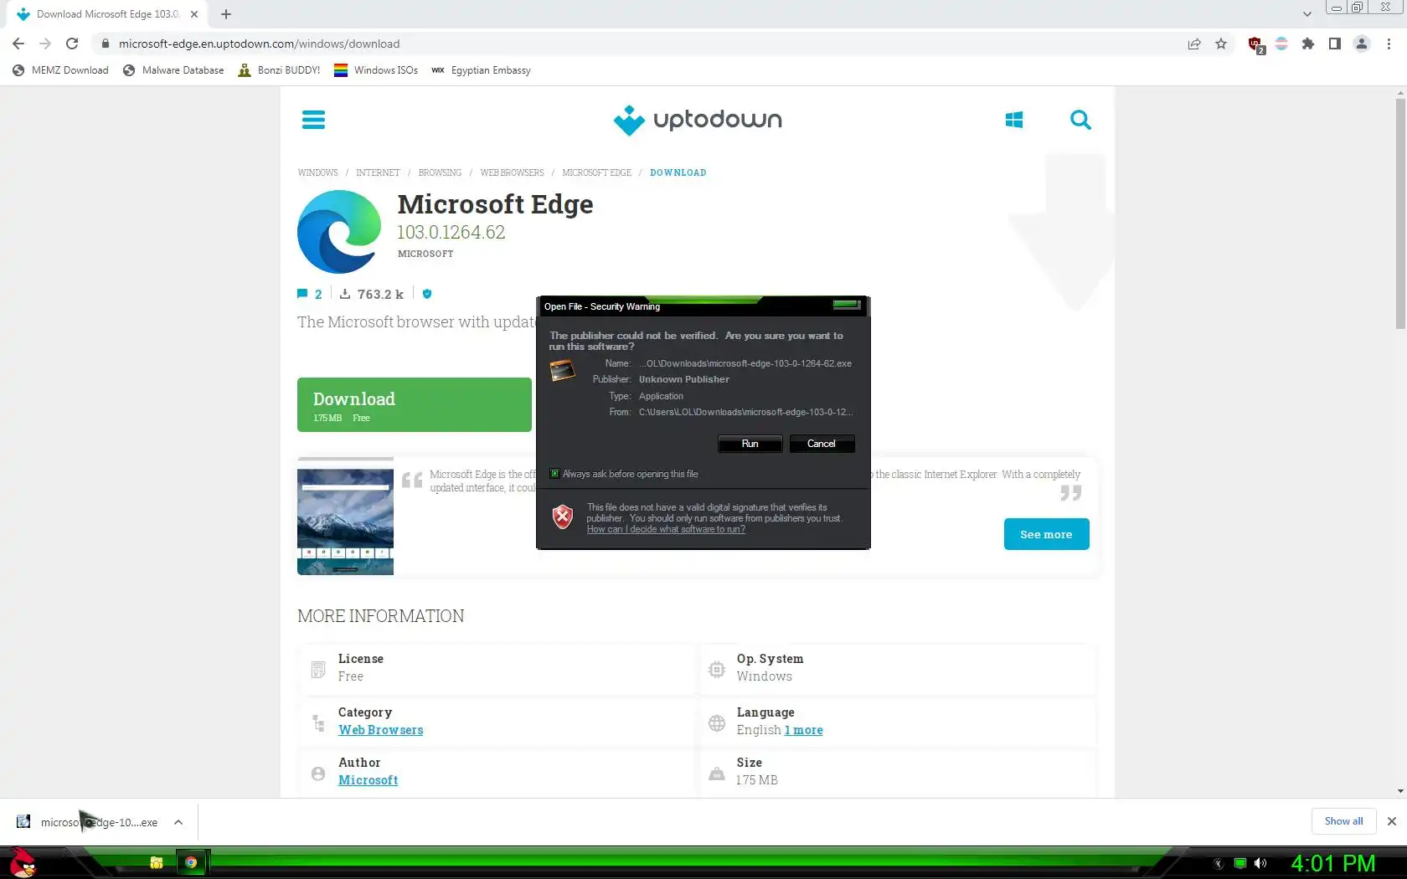This screenshot has height=879, width=1407.
Task: Open the uptodown search magnifier
Action: pos(1080,120)
